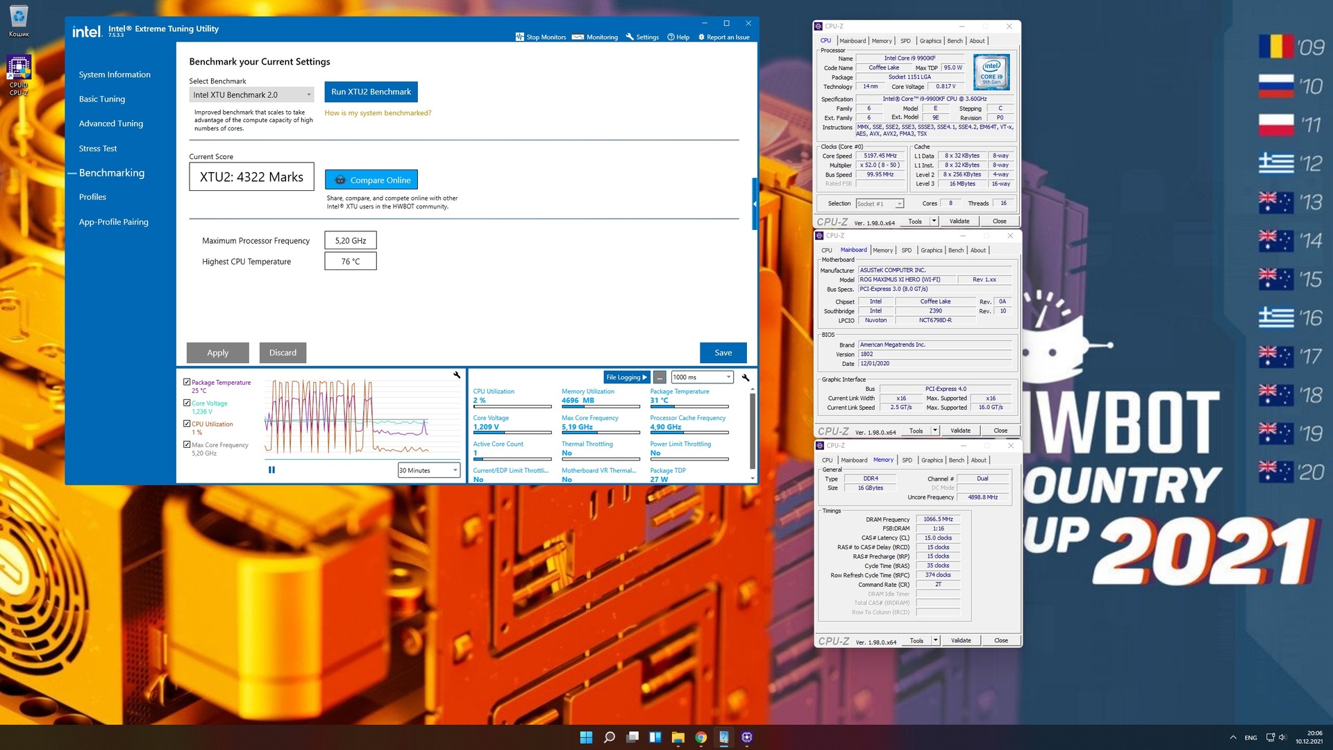Click Compare Online button
1333x750 pixels.
click(x=371, y=180)
